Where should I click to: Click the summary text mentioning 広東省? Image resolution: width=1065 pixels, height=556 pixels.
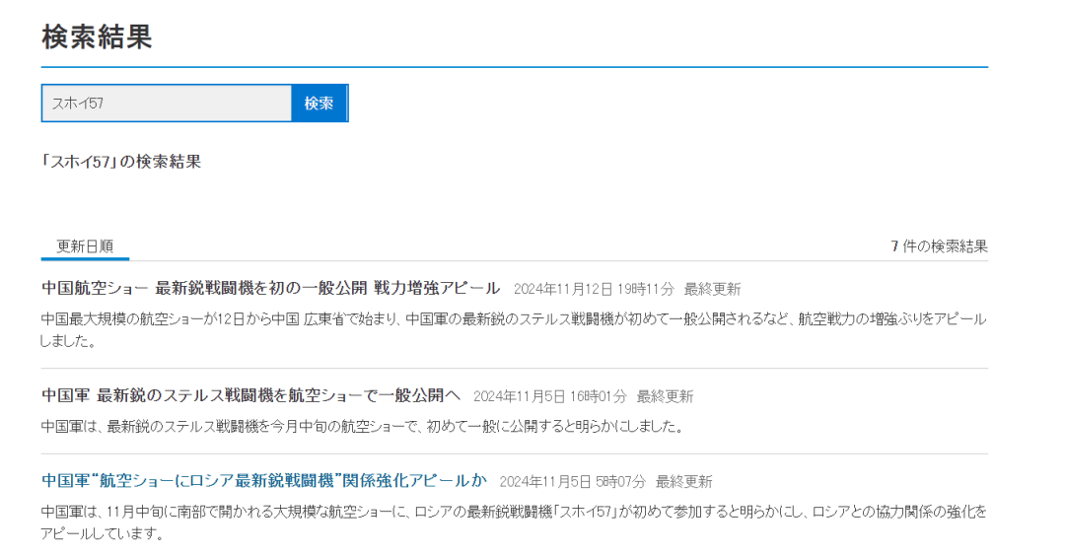(x=513, y=319)
